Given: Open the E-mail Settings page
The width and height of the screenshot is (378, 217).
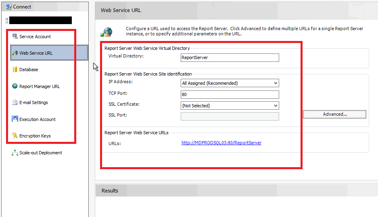Looking at the screenshot, I should (33, 102).
